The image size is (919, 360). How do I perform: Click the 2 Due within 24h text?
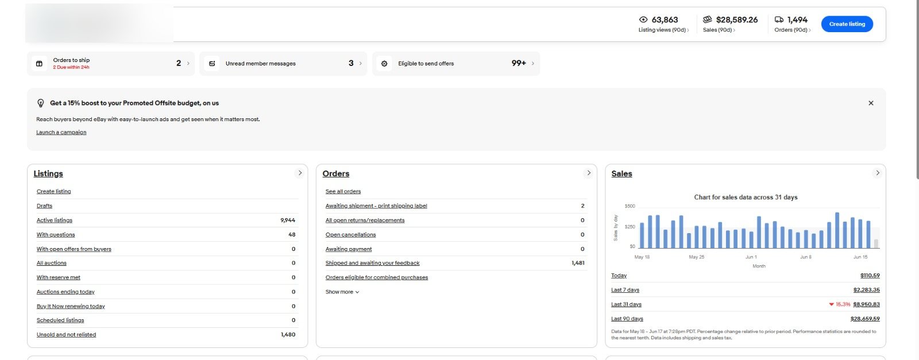pyautogui.click(x=71, y=68)
